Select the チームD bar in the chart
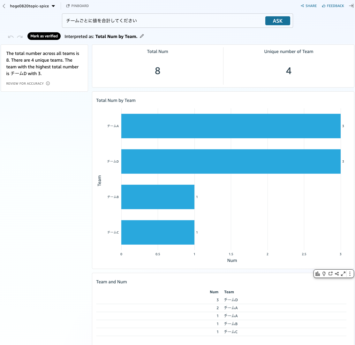Viewport: 355px width, 345px height. point(231,162)
